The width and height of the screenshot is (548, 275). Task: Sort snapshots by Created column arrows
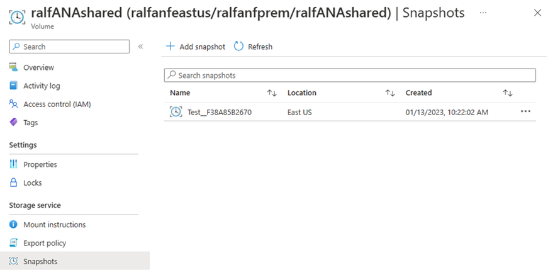508,93
